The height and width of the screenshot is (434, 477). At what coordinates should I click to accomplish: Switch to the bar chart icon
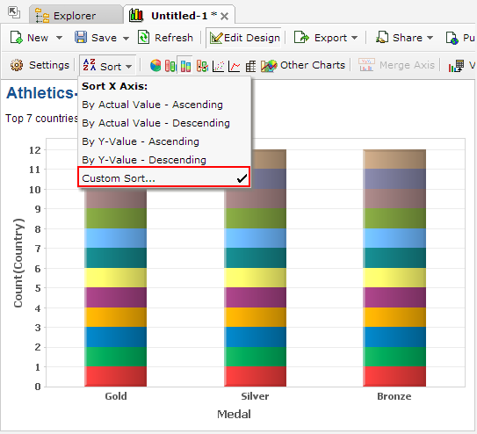170,66
